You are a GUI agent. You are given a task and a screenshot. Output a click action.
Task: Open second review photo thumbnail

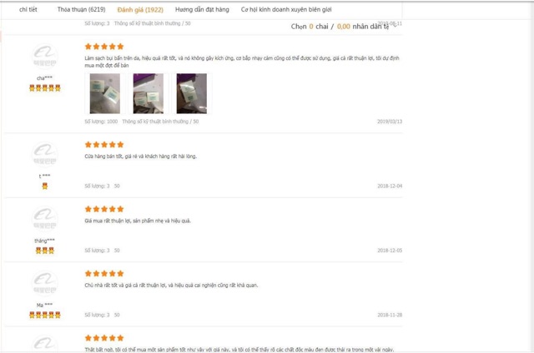tap(149, 93)
